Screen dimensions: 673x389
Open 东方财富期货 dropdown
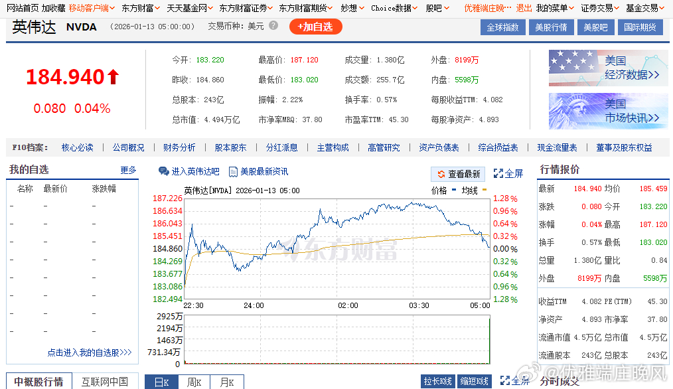pos(305,8)
